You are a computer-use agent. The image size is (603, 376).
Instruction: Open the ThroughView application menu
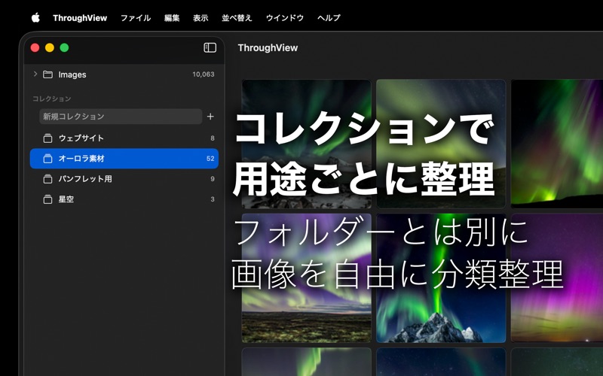click(x=80, y=18)
